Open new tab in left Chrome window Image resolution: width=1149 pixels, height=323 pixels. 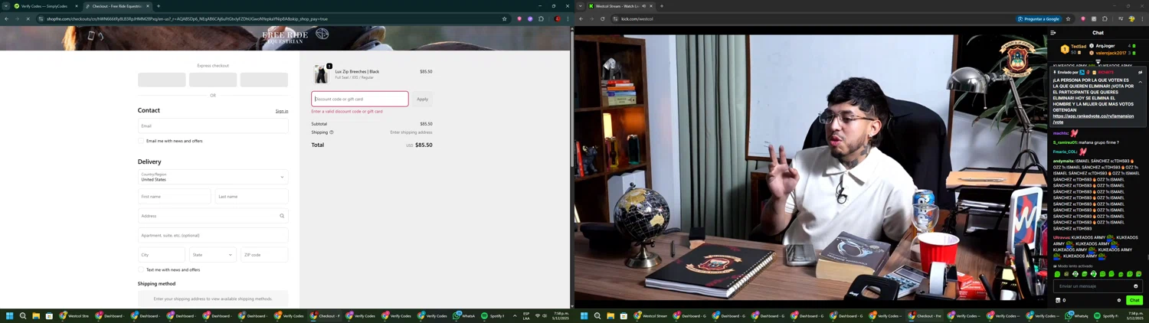pos(159,6)
